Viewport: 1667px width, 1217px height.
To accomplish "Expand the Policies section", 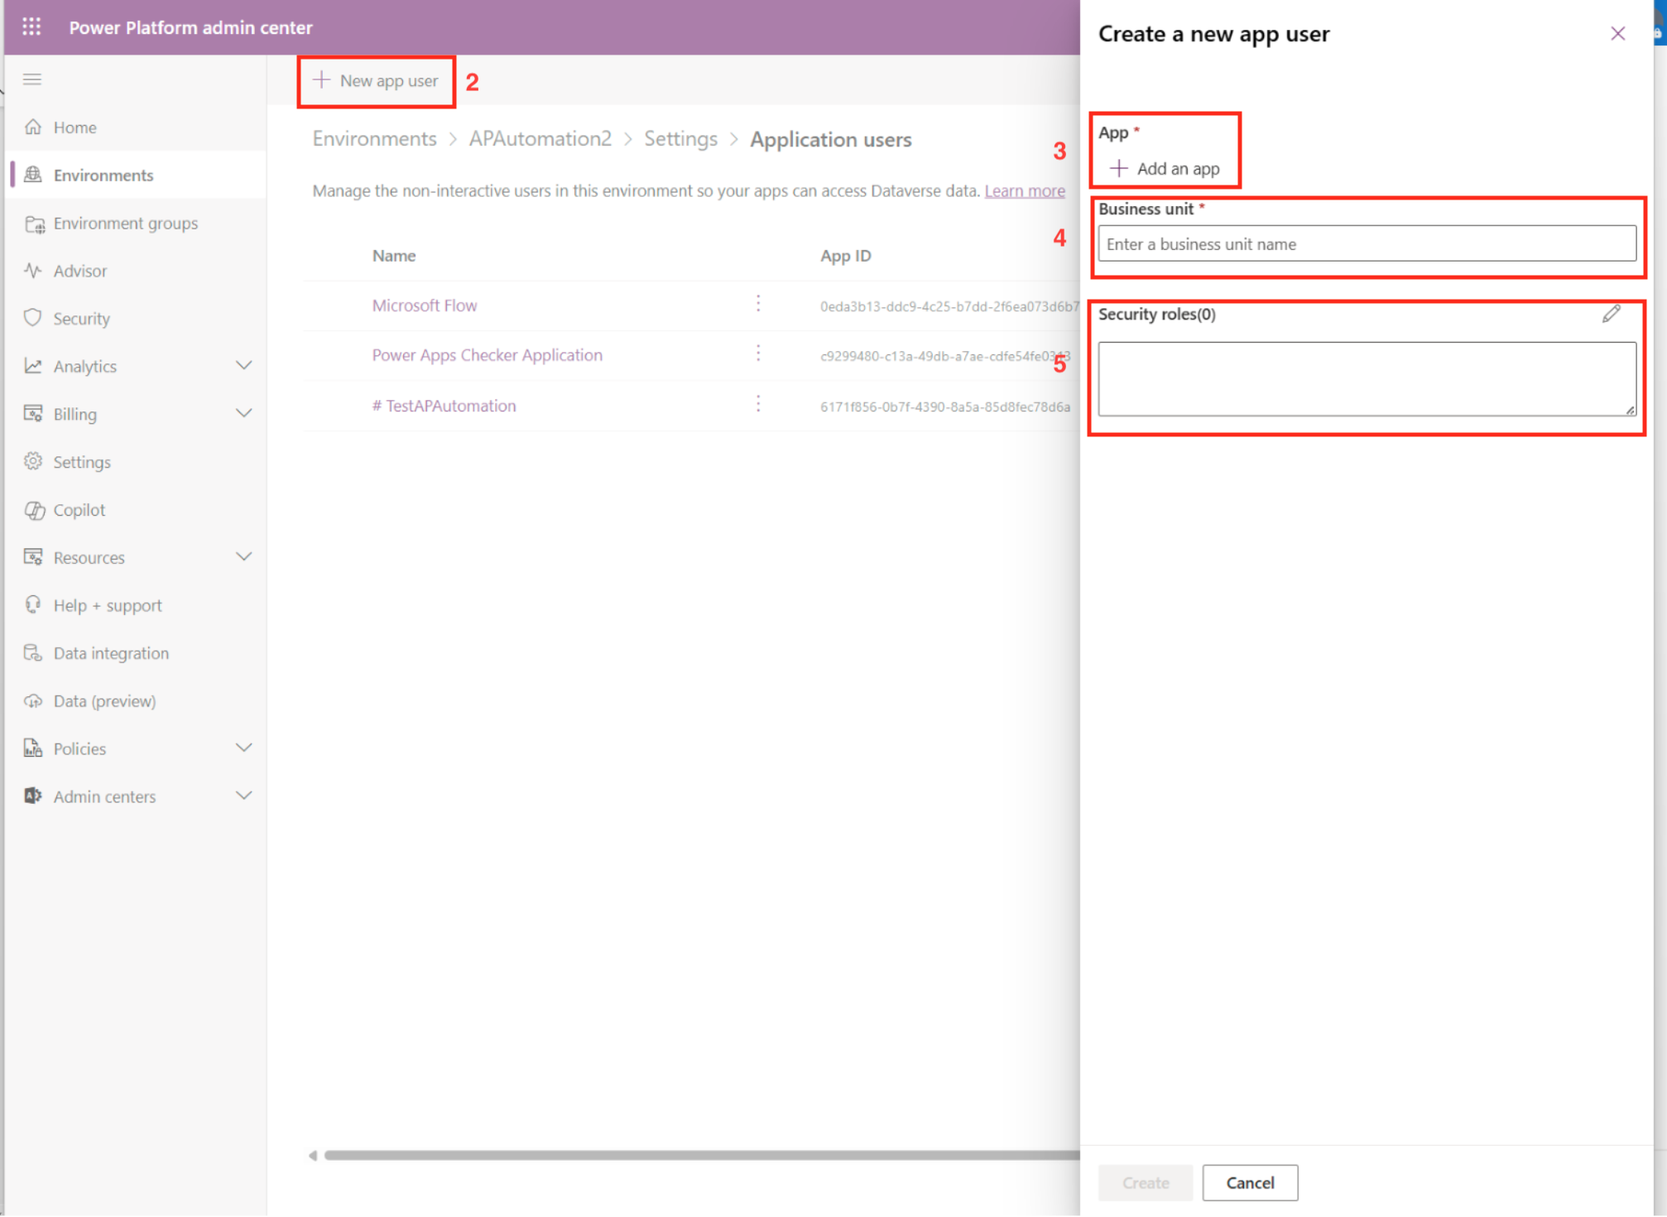I will 243,748.
